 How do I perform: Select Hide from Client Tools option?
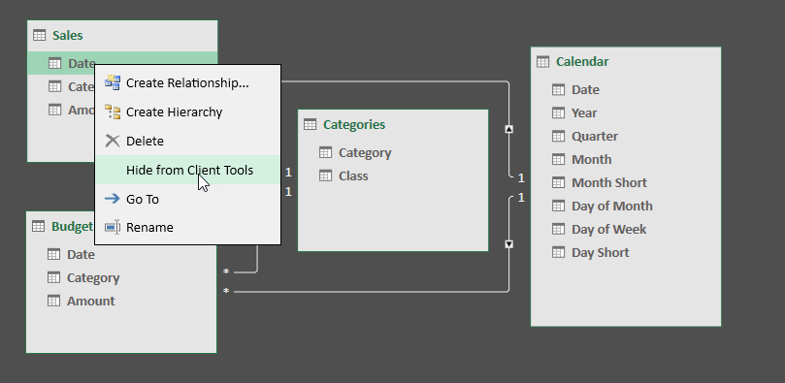click(x=187, y=170)
